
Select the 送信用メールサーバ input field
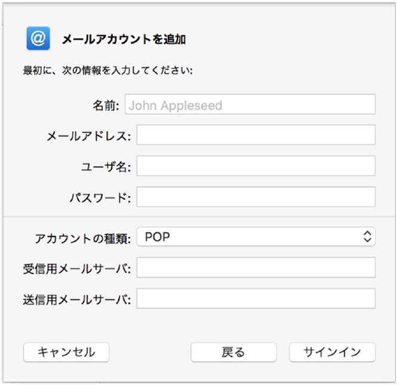pyautogui.click(x=256, y=298)
